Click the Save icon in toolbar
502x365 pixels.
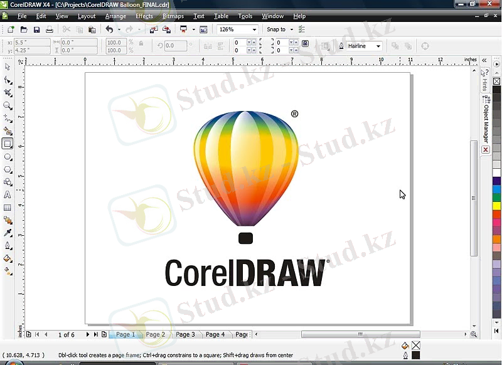pos(36,29)
